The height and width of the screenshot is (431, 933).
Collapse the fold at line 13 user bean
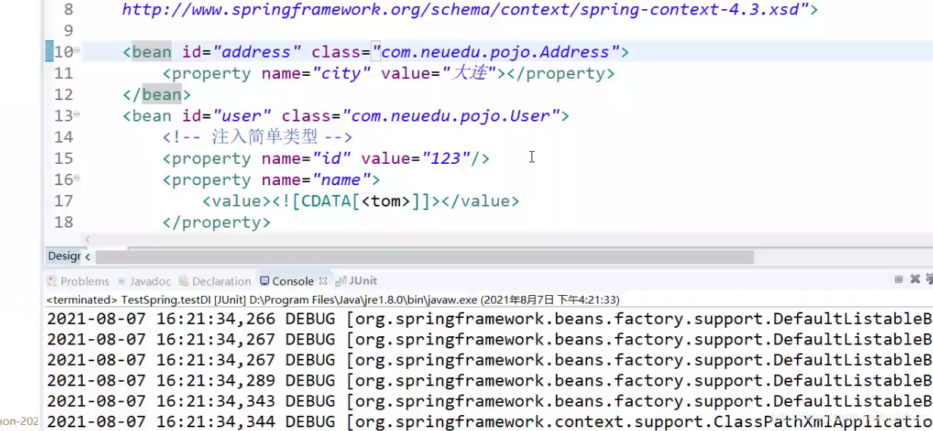77,114
